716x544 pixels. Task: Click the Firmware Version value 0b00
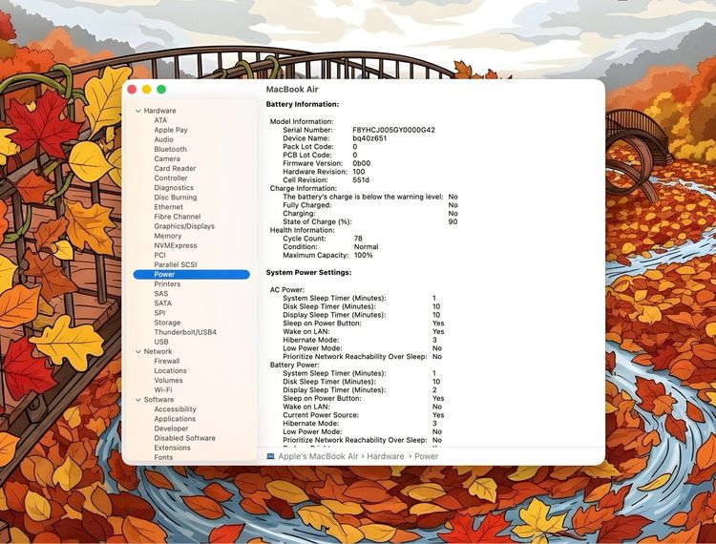[362, 163]
